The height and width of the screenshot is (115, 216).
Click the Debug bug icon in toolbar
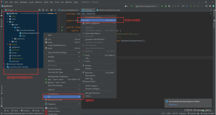pos(166,6)
